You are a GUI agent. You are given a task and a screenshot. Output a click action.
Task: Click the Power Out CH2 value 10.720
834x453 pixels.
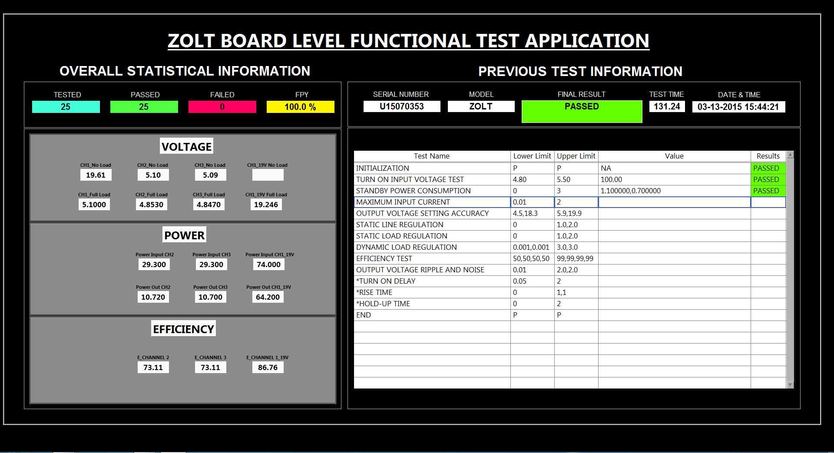point(153,297)
